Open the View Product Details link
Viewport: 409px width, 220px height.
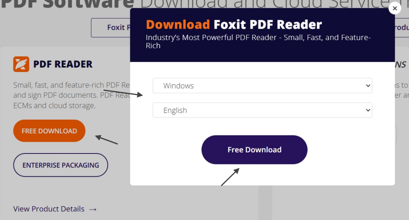(x=55, y=209)
